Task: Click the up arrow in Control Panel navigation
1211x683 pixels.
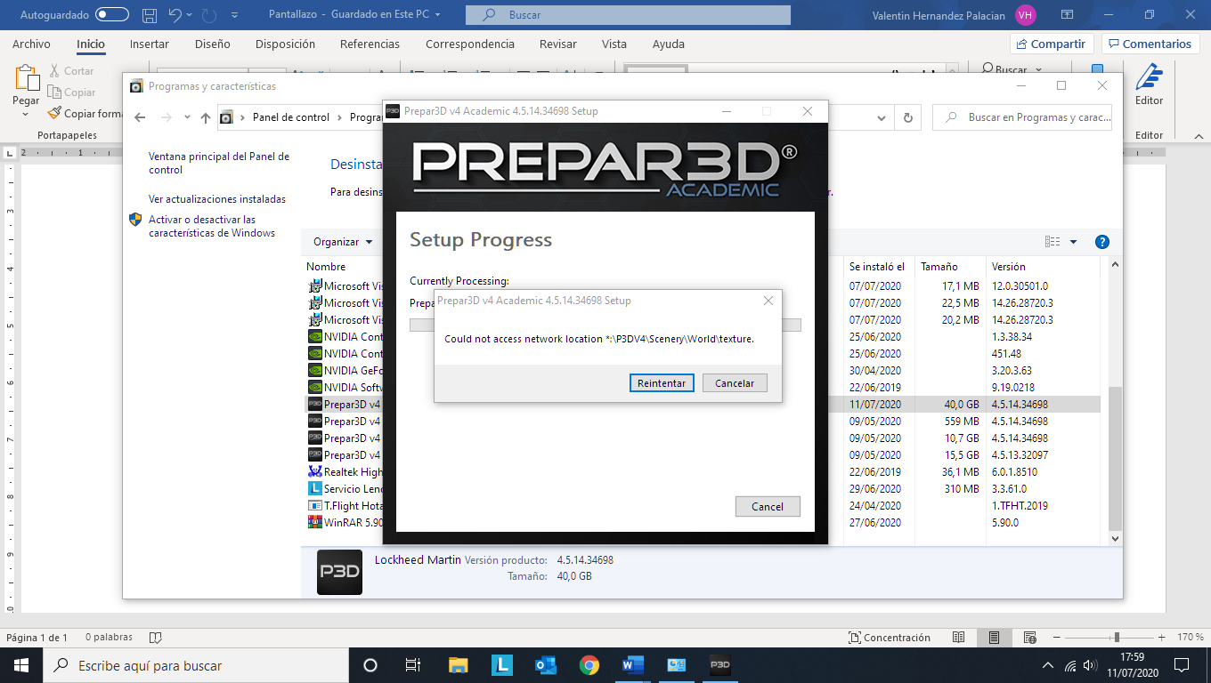Action: coord(206,117)
